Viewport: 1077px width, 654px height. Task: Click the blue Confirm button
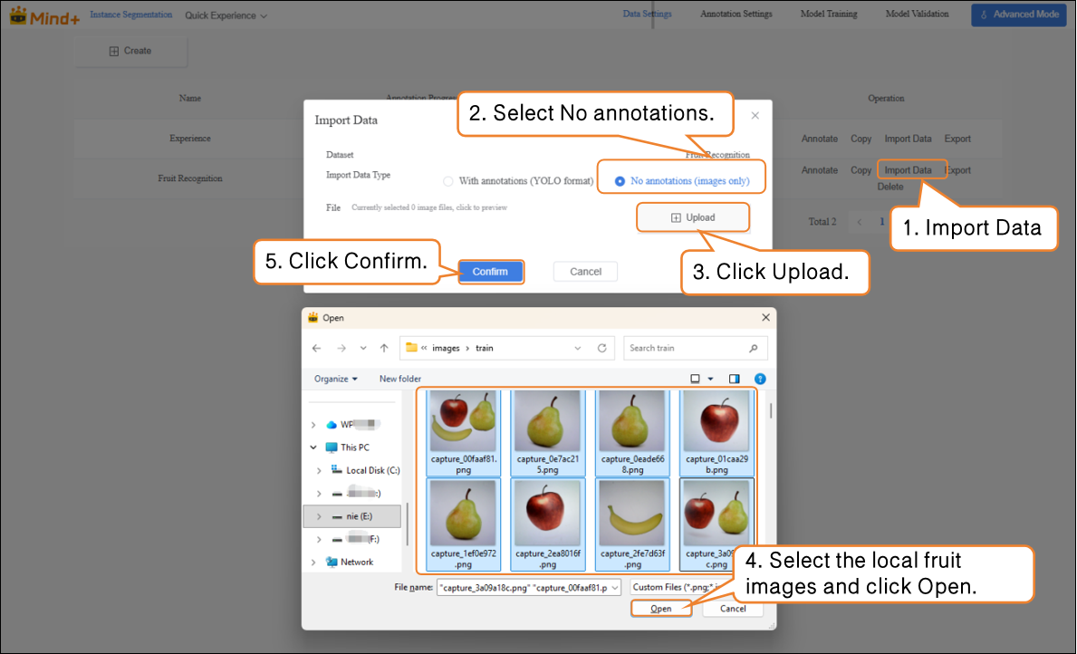coord(490,272)
